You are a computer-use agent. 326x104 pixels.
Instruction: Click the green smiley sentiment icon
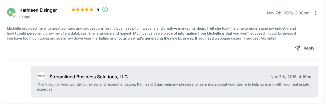(105, 10)
